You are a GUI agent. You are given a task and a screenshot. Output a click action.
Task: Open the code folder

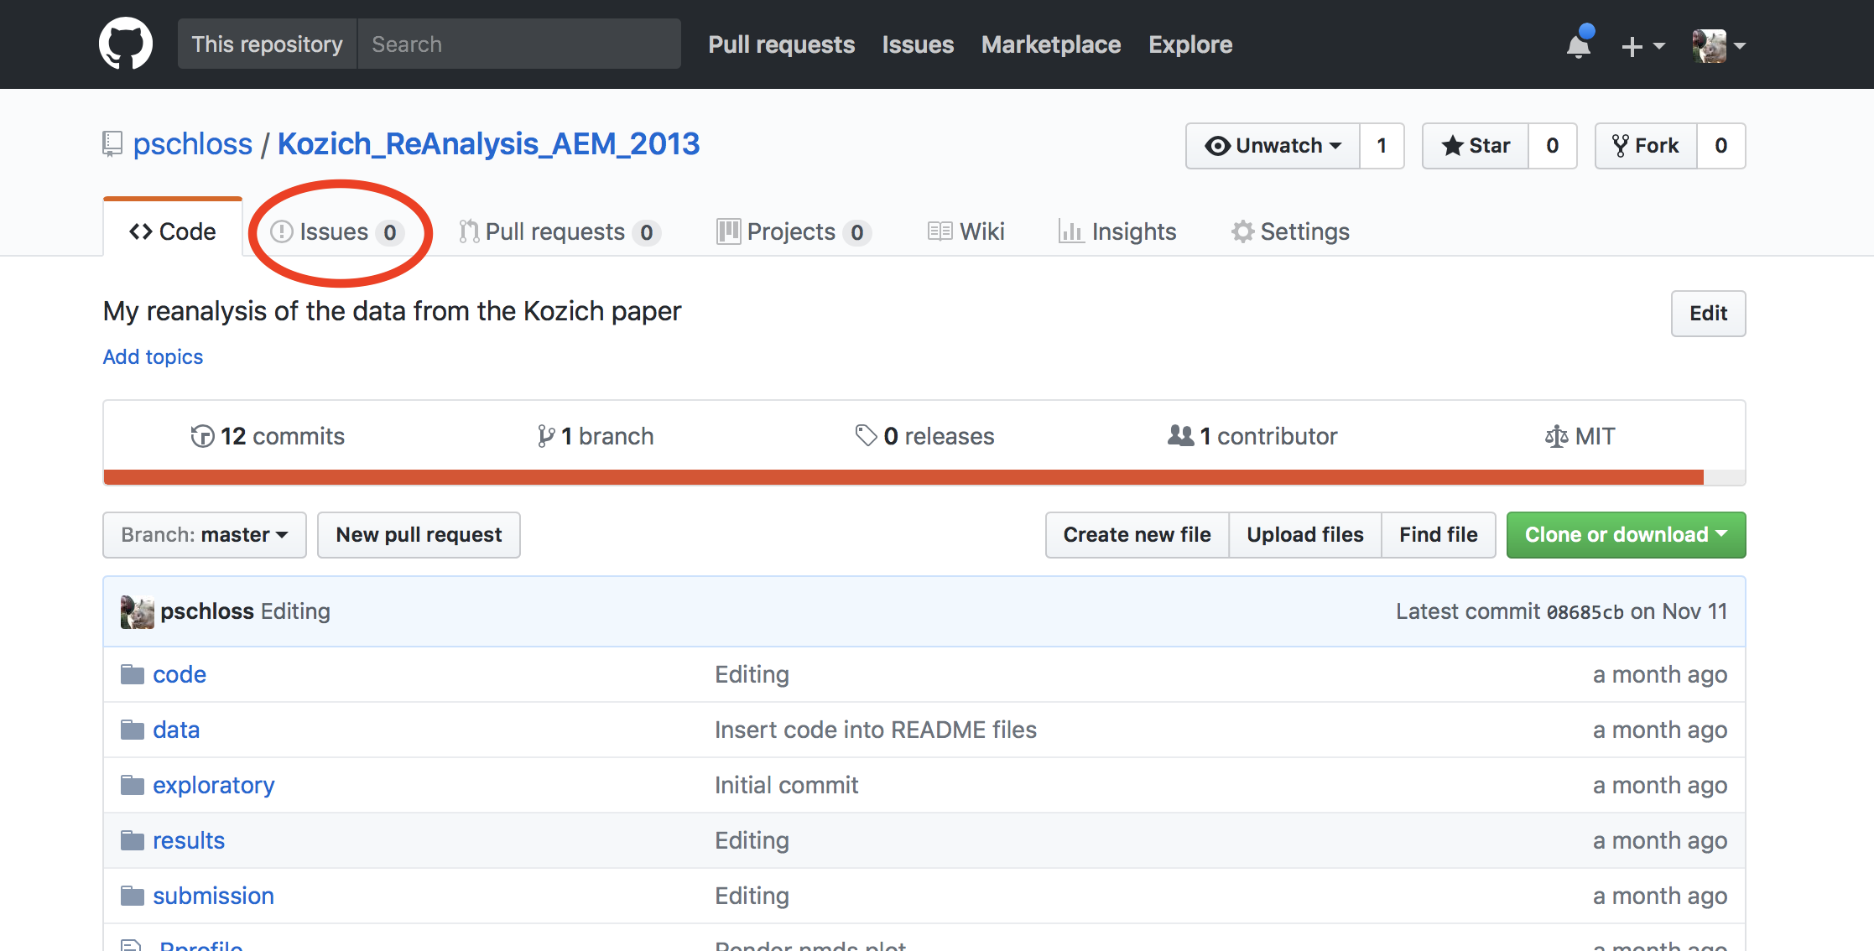(x=180, y=674)
